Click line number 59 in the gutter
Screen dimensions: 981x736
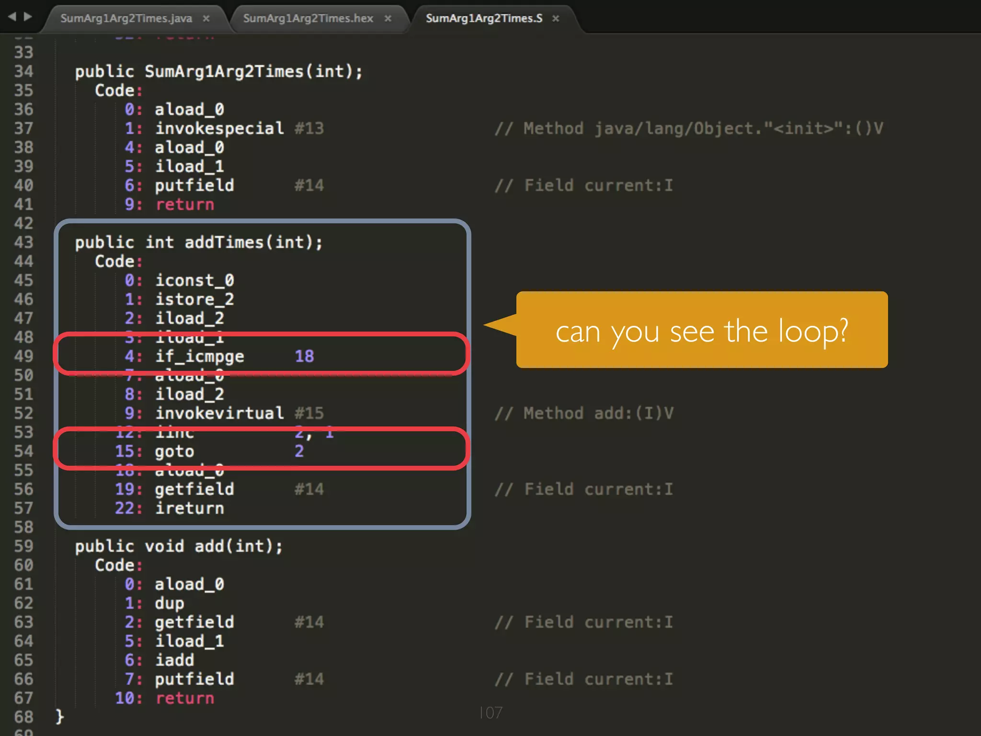coord(23,546)
